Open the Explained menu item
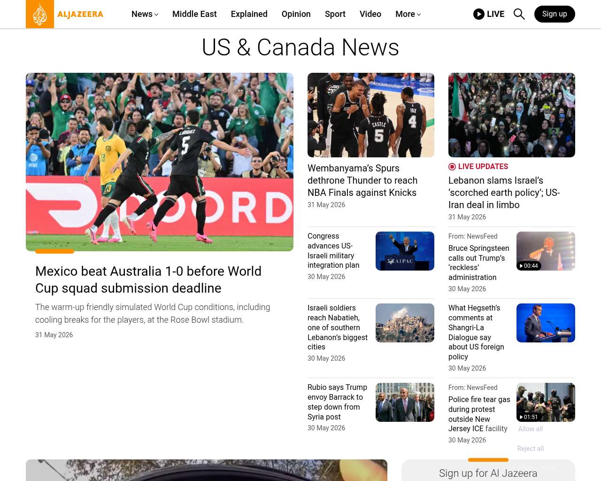The width and height of the screenshot is (601, 481). pos(249,14)
